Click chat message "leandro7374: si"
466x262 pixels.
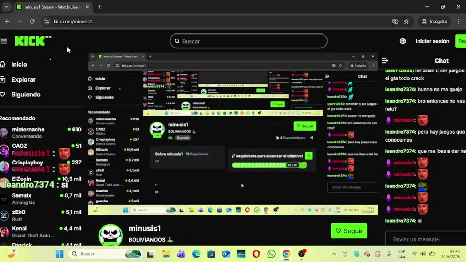point(403,221)
